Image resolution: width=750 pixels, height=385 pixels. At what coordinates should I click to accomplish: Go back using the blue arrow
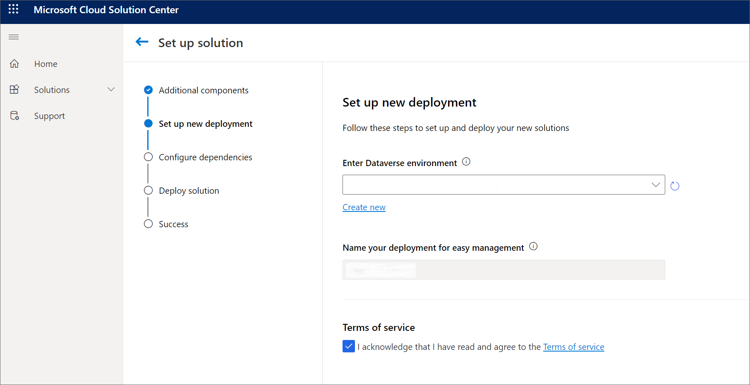tap(142, 42)
